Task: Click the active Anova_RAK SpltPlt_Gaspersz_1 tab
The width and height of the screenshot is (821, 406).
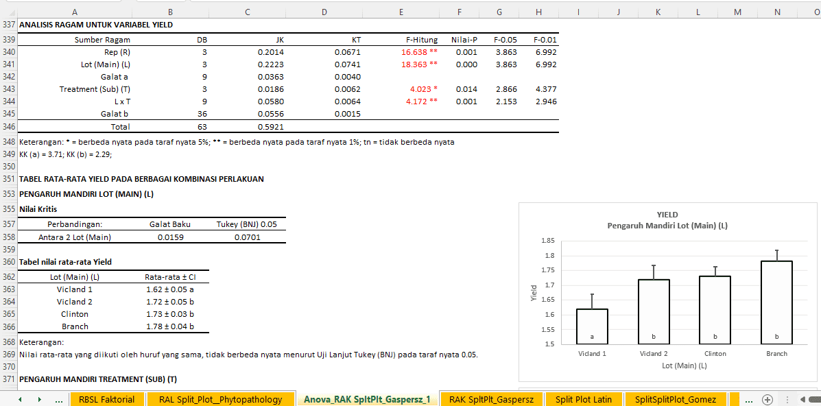Action: point(366,399)
